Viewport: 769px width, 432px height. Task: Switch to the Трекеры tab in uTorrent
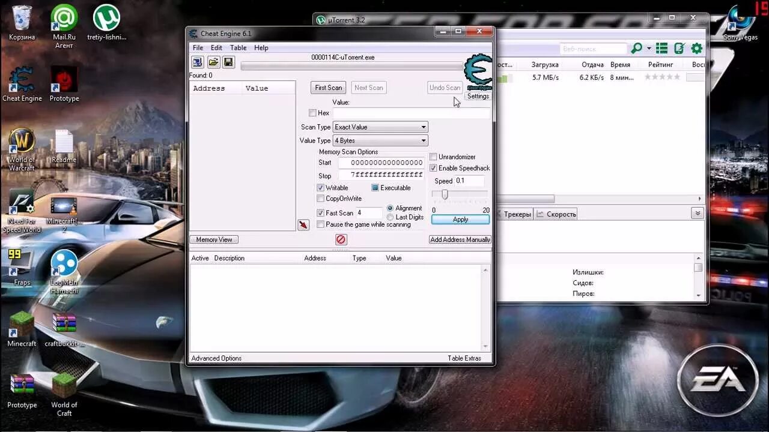[x=515, y=214]
